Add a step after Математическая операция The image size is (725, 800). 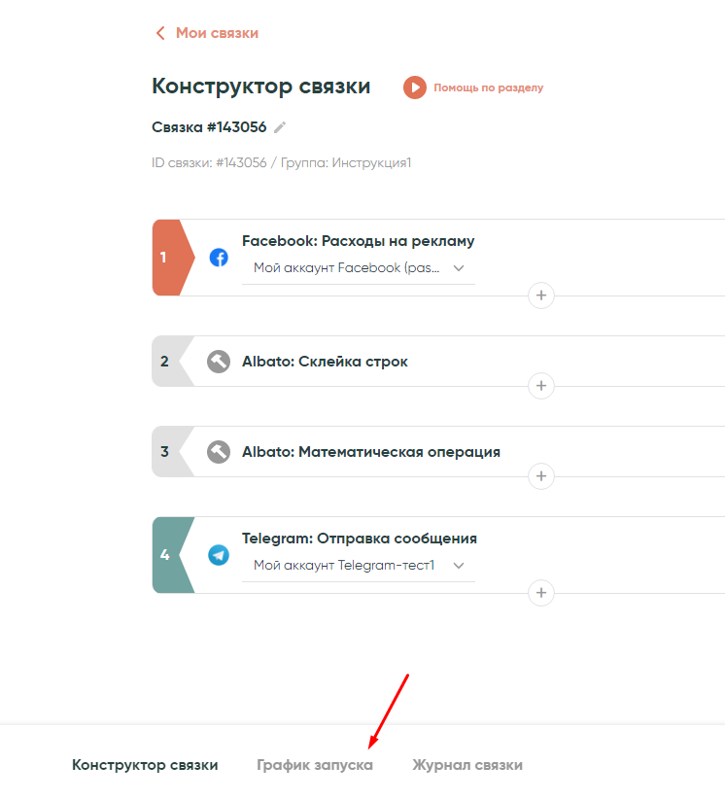541,476
